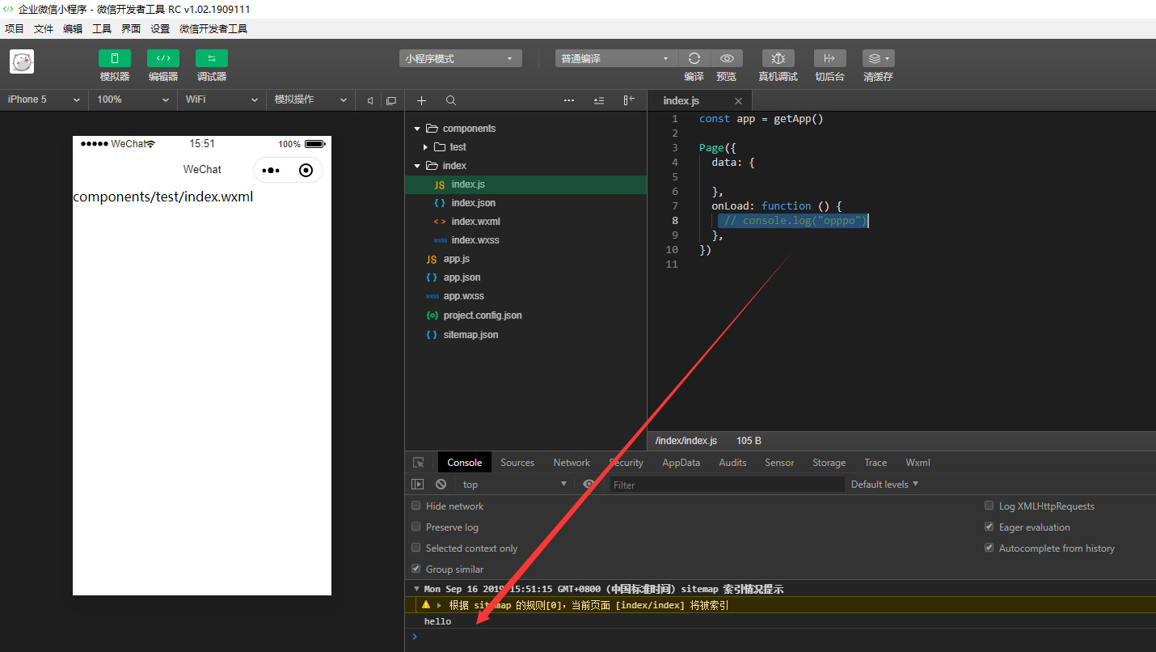Search files in the project tree
Image resolution: width=1156 pixels, height=652 pixels.
pyautogui.click(x=451, y=100)
